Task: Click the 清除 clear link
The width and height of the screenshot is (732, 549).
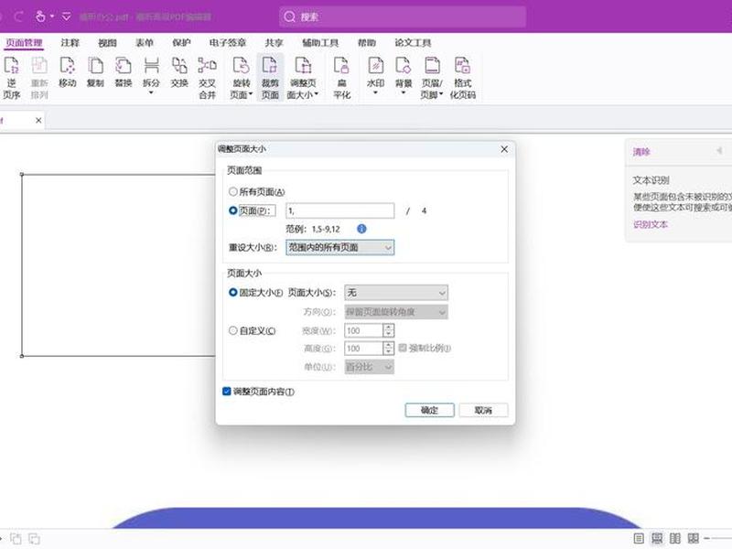Action: click(x=641, y=152)
